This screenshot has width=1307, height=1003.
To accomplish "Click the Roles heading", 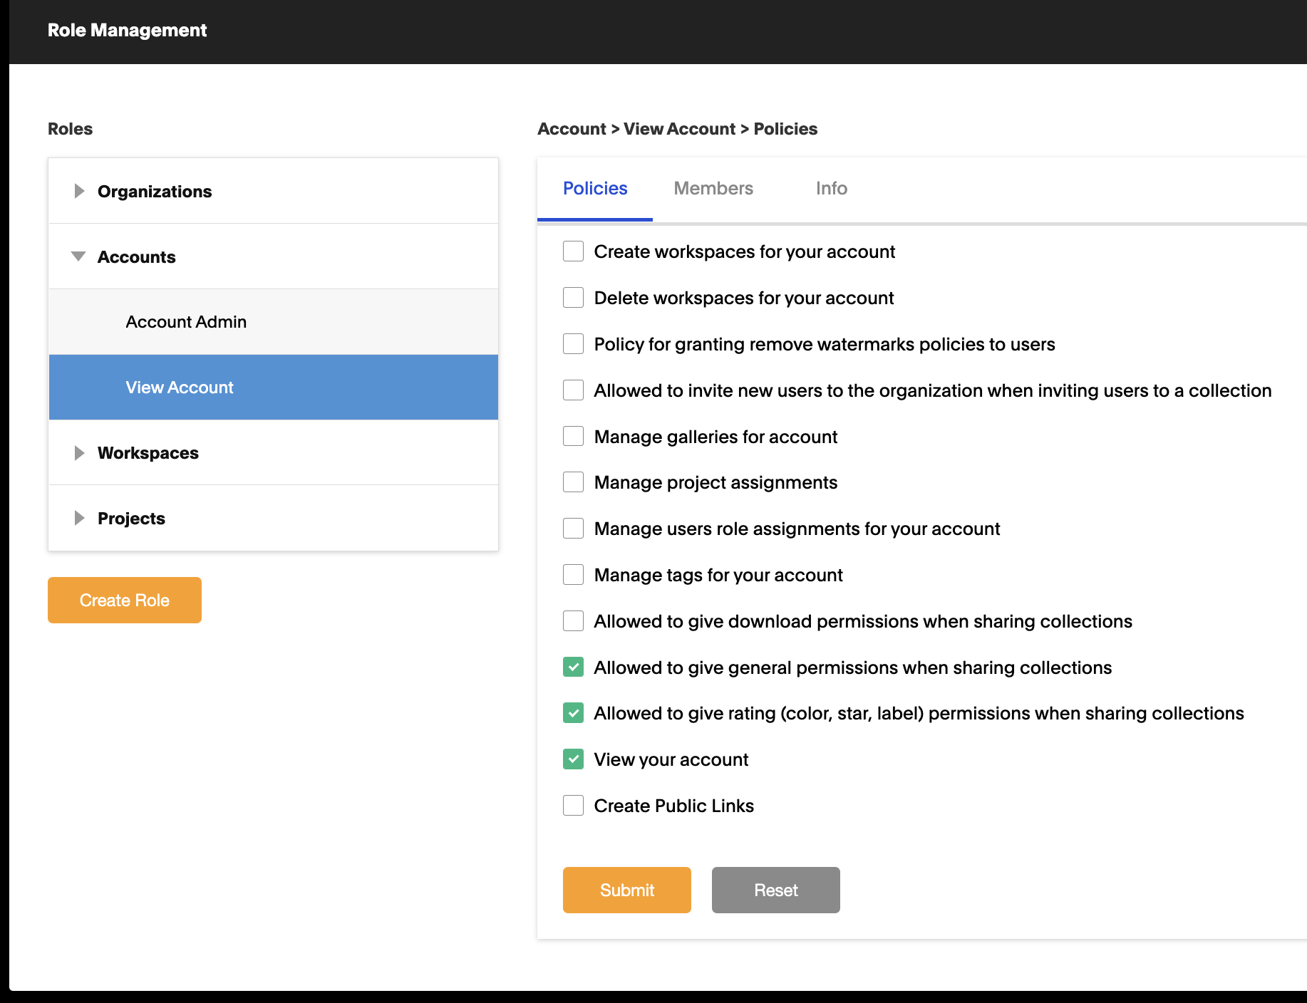I will tap(70, 129).
